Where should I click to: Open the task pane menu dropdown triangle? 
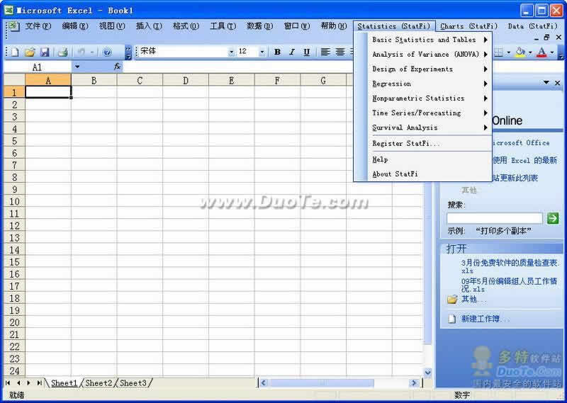coord(546,83)
